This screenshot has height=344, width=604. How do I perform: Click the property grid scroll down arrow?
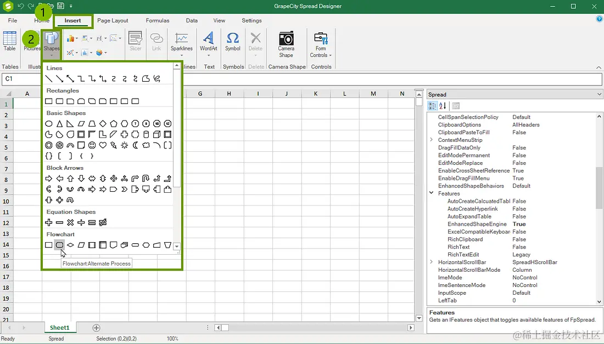pyautogui.click(x=599, y=302)
